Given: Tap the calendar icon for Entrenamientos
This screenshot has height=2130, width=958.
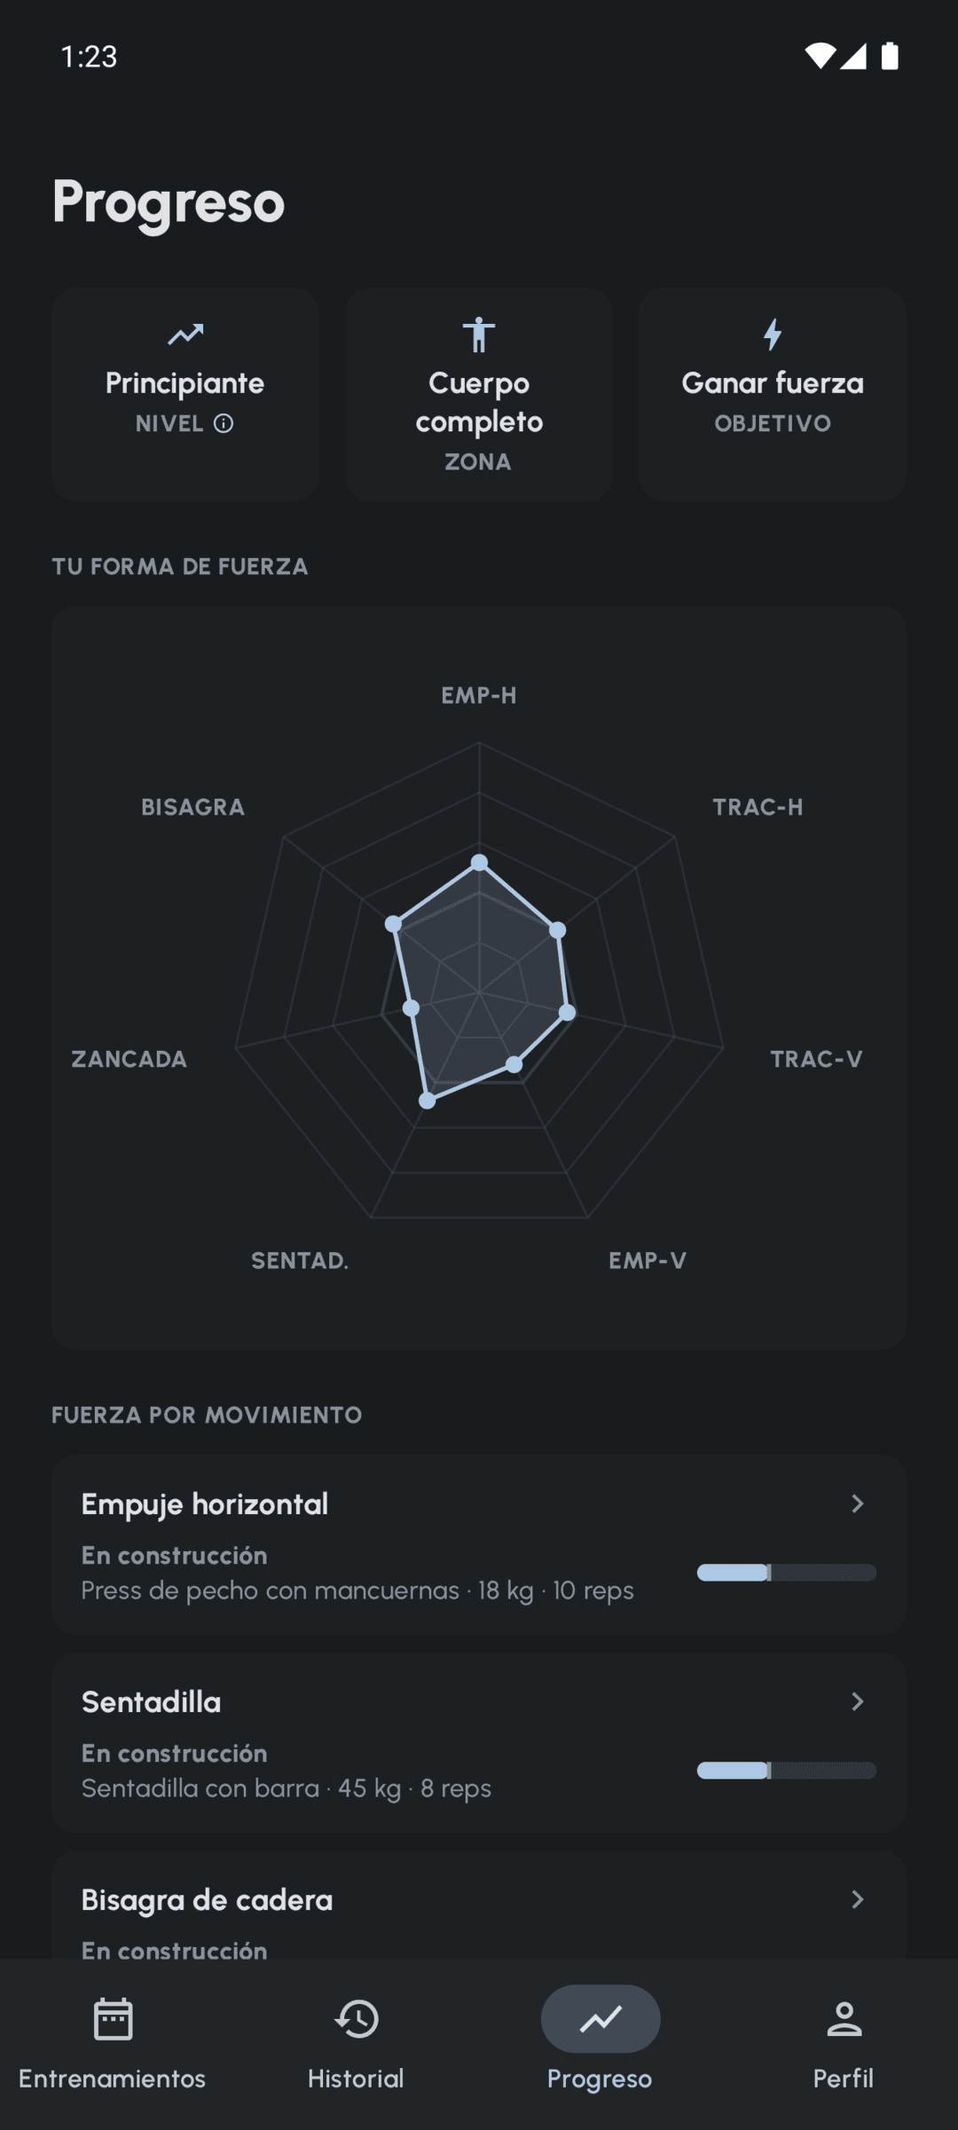Looking at the screenshot, I should (113, 2019).
